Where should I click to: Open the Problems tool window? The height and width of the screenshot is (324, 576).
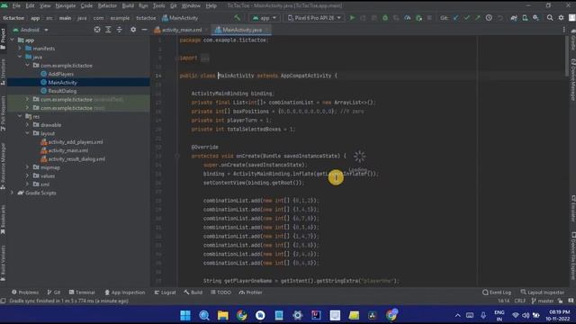pyautogui.click(x=25, y=292)
